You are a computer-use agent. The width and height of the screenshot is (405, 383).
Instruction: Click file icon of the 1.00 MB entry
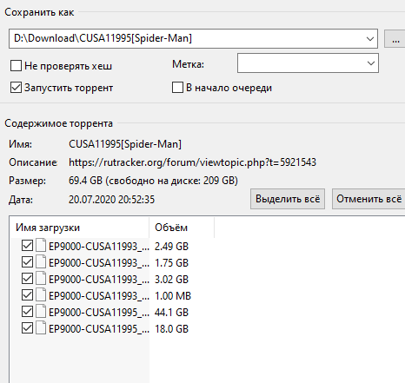tap(41, 295)
